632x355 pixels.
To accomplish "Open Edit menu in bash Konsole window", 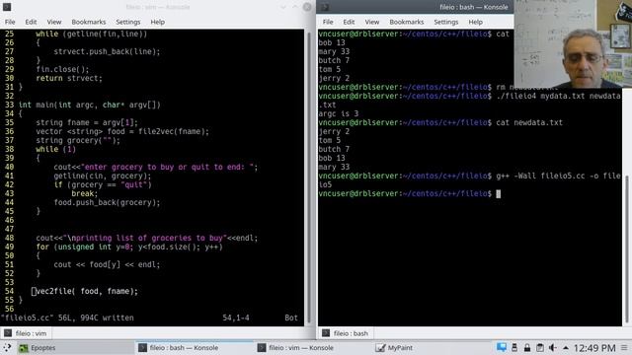I will [x=349, y=22].
